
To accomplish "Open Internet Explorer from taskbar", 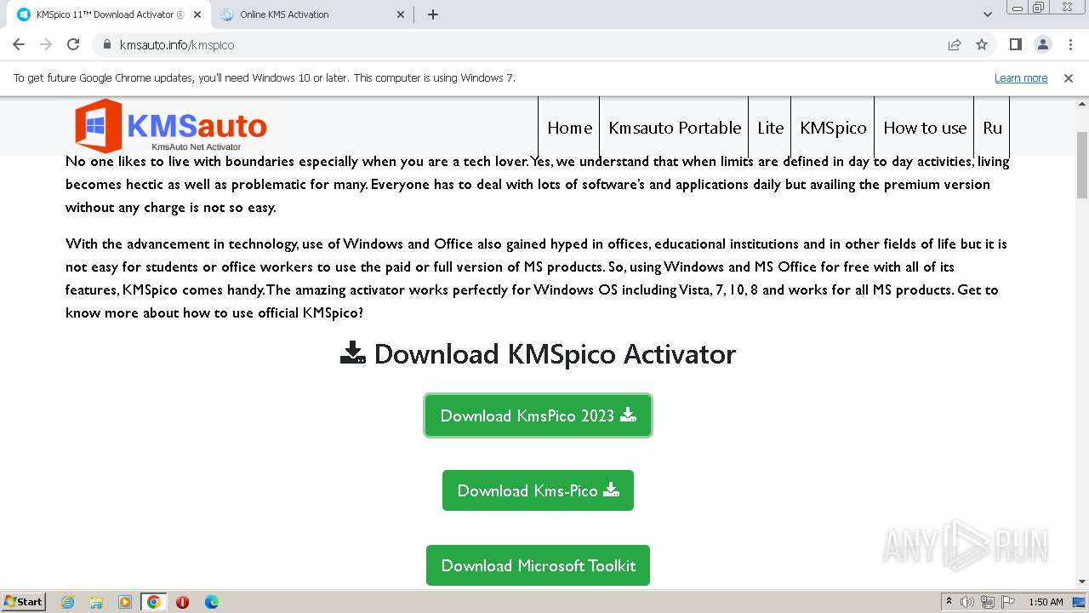I will tap(67, 602).
